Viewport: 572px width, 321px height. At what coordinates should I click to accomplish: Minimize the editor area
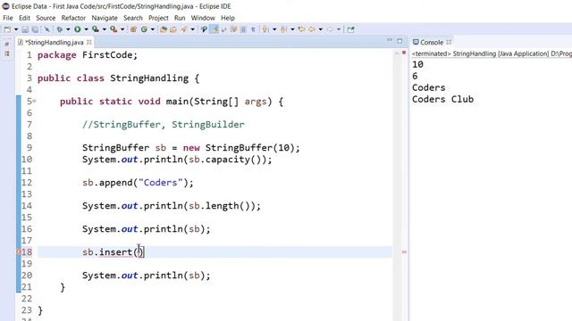pos(390,40)
